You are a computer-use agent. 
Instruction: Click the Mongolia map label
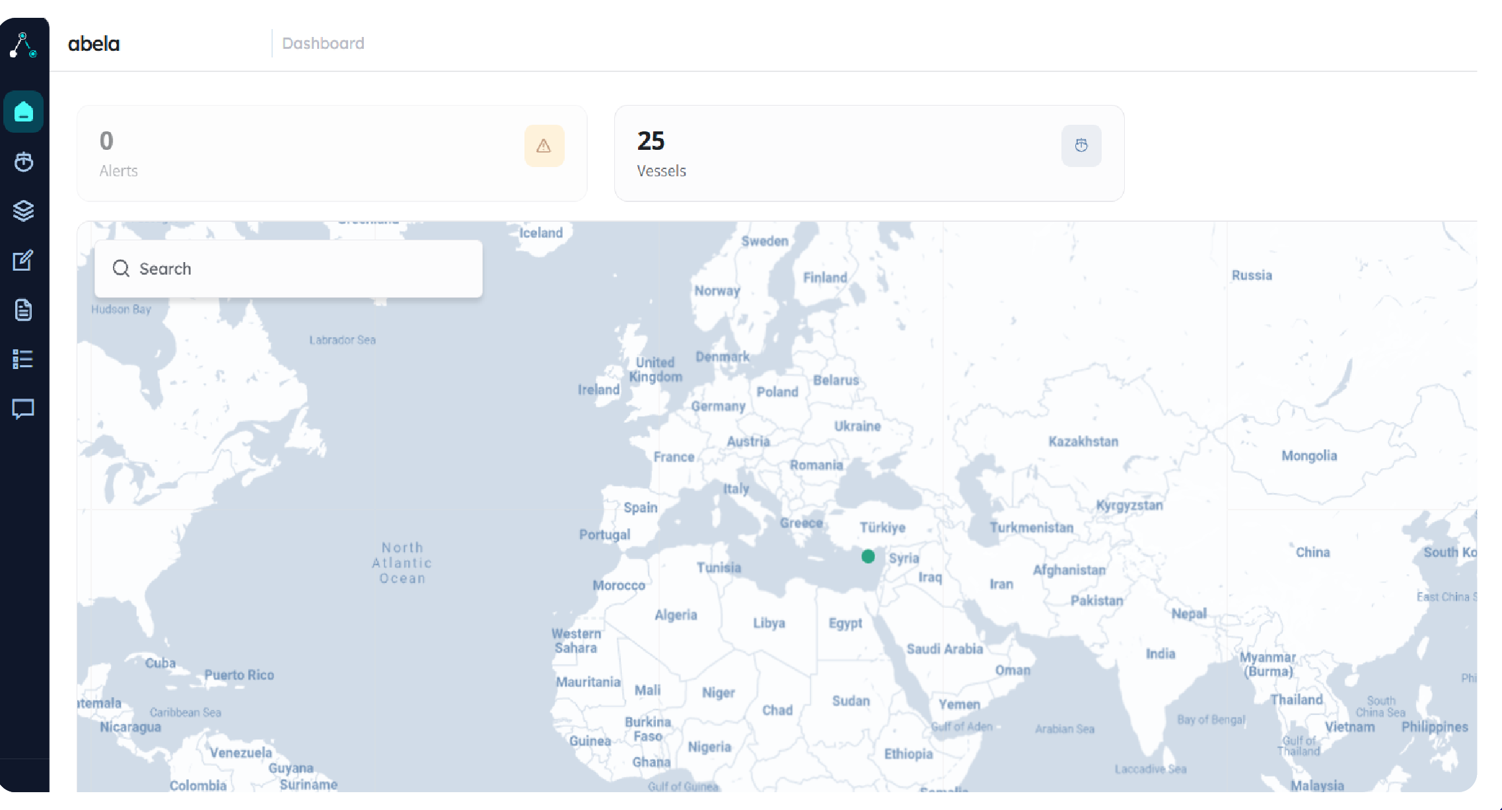point(1309,456)
